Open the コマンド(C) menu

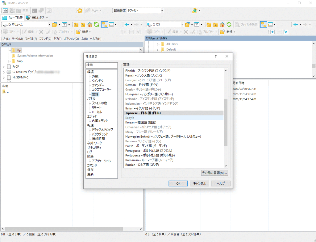[45, 39]
